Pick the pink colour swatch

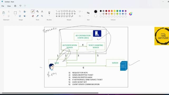[109, 14]
